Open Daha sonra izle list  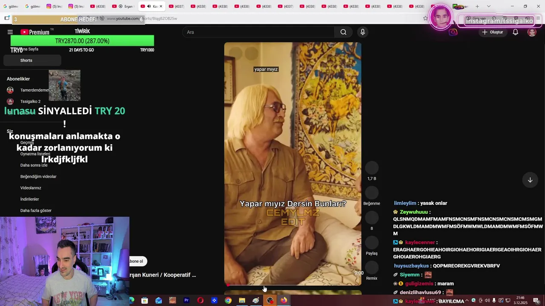click(34, 165)
